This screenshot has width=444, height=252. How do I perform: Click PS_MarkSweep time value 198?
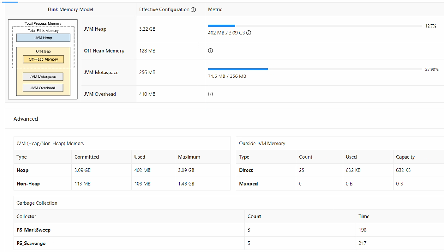363,230
